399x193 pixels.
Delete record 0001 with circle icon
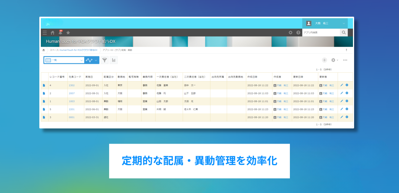(x=347, y=117)
